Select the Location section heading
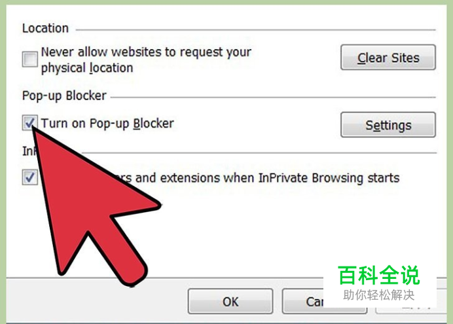The width and height of the screenshot is (453, 324). point(45,28)
